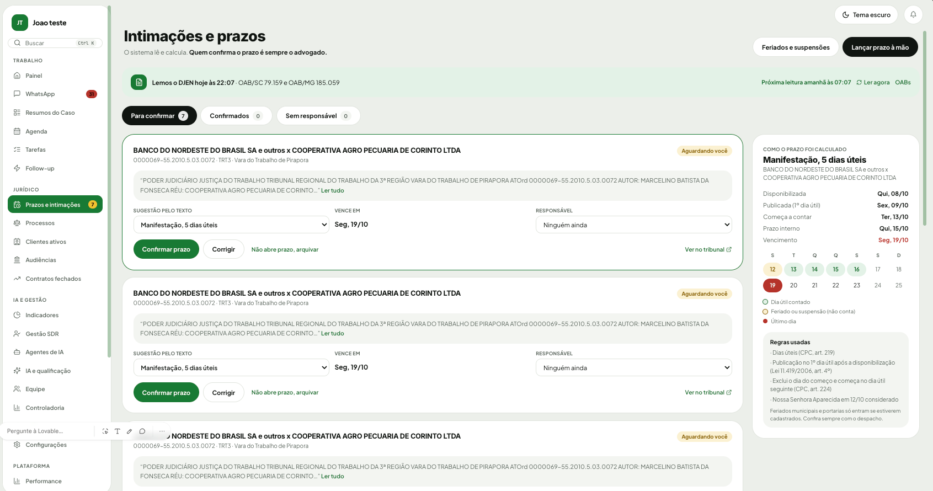Select day 19 in the deadline calendar
The width and height of the screenshot is (933, 491).
772,286
